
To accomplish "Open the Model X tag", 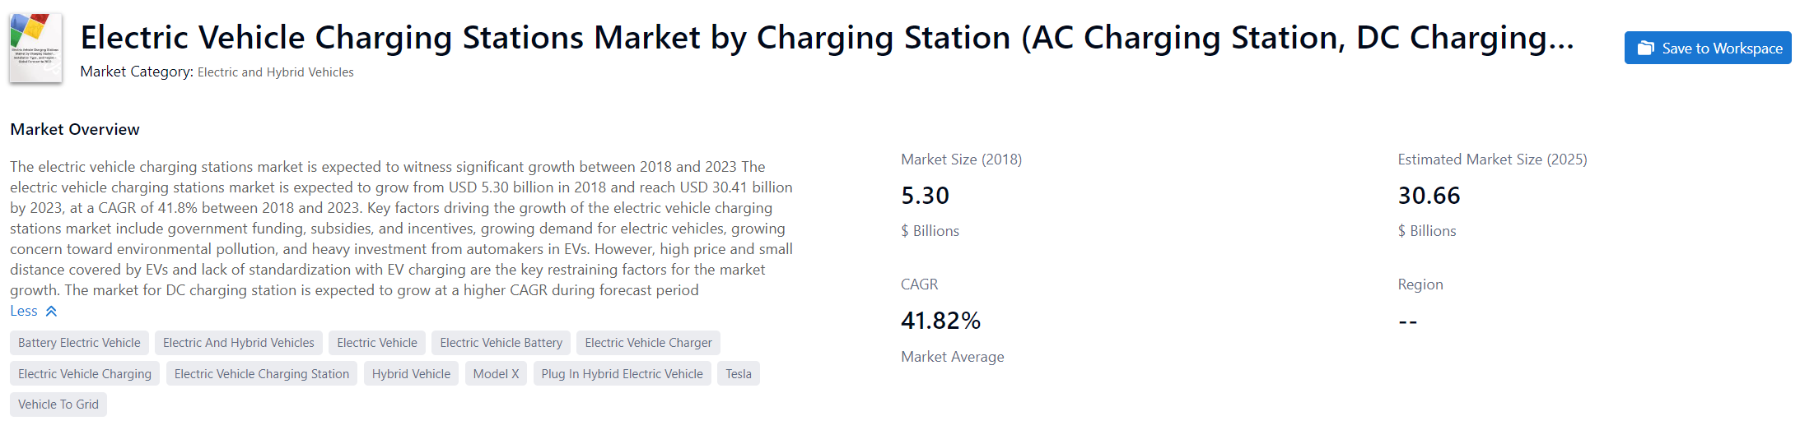I will tap(496, 374).
